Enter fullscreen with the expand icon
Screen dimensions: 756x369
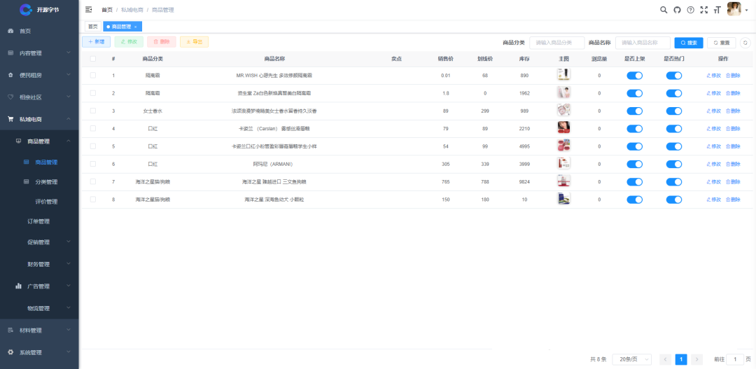coord(704,10)
